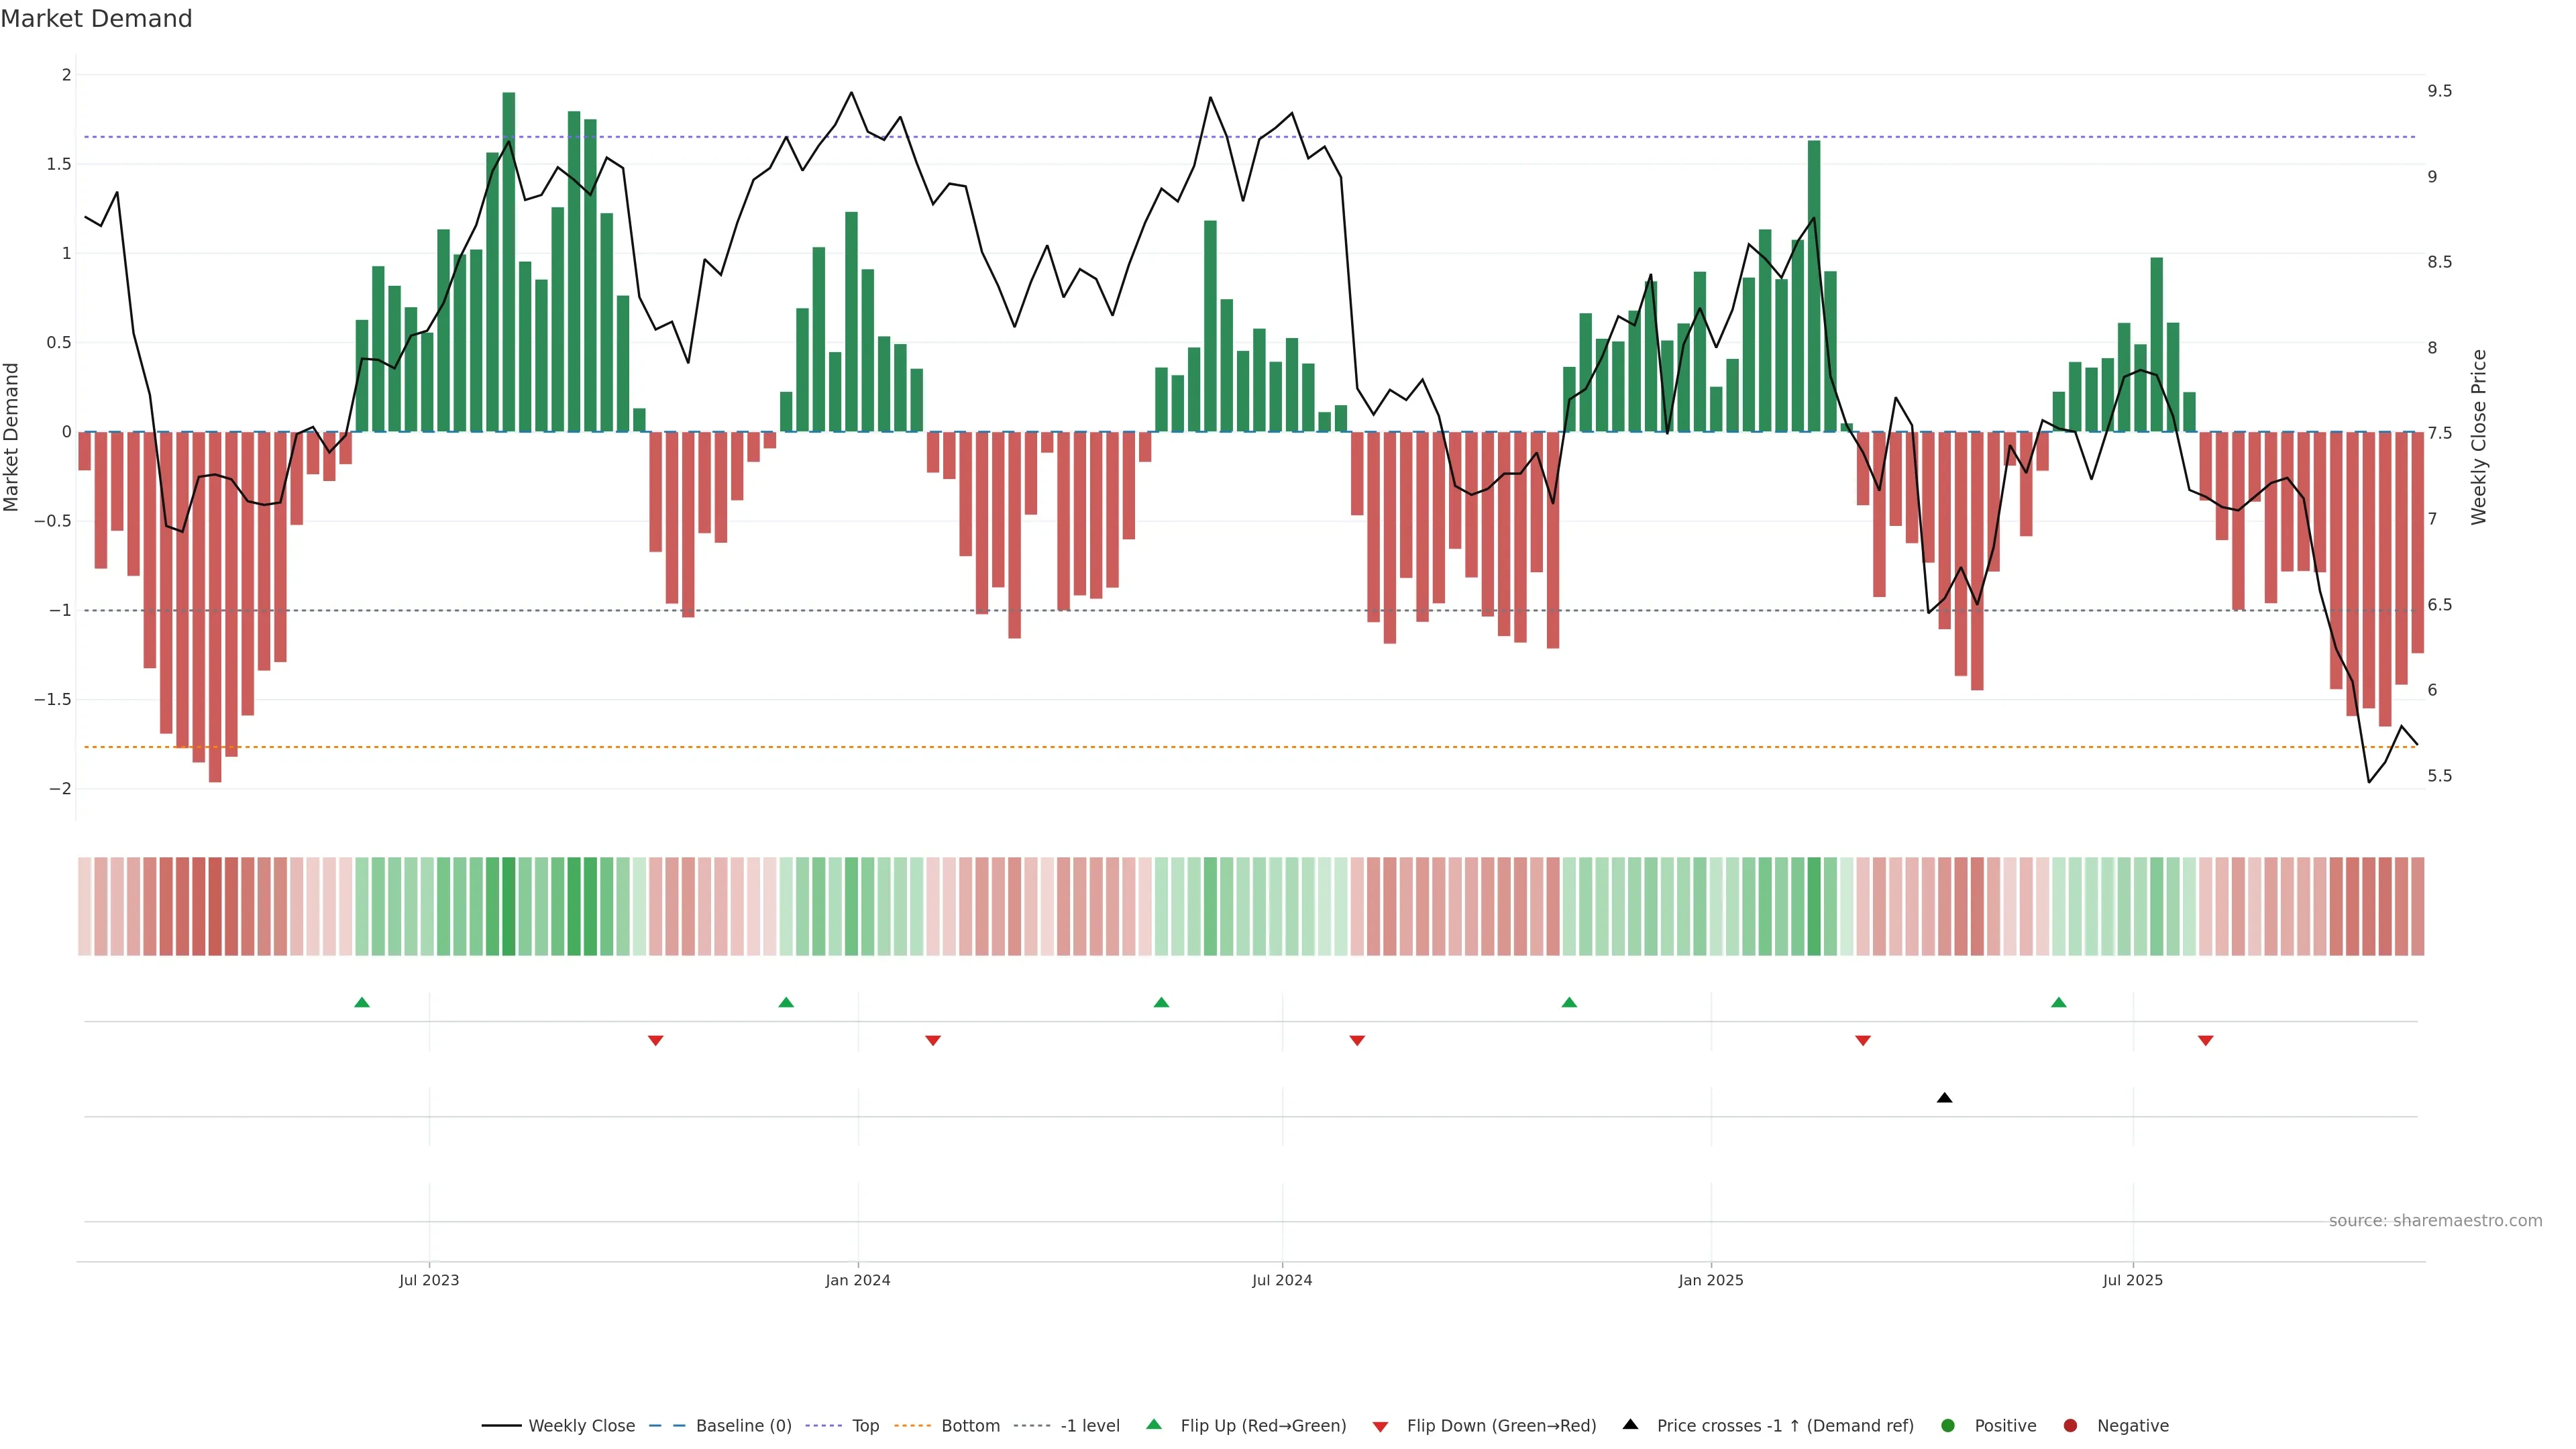Viewport: 2576px width, 1449px height.
Task: Toggle the Top legend entry
Action: pyautogui.click(x=865, y=1426)
